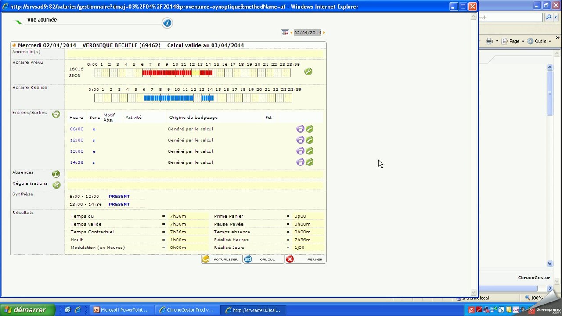This screenshot has height=316, width=562.
Task: Open the démarrer start menu
Action: click(x=28, y=310)
